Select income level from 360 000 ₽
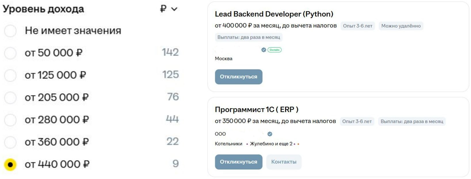 10,142
